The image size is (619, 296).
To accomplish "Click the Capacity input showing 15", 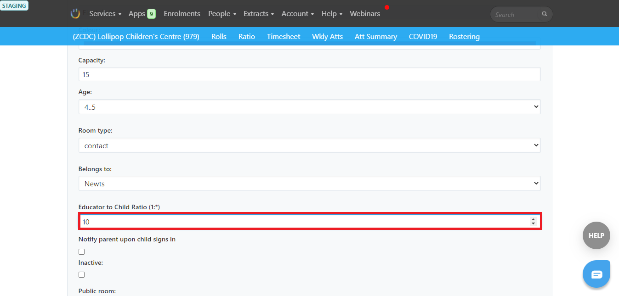I will click(309, 74).
